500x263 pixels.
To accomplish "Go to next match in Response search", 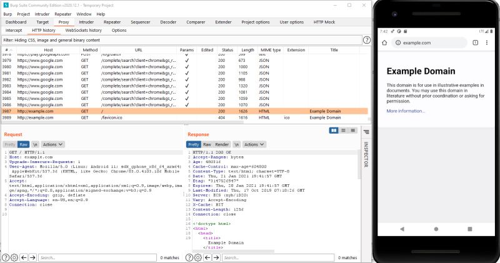I will click(216, 257).
